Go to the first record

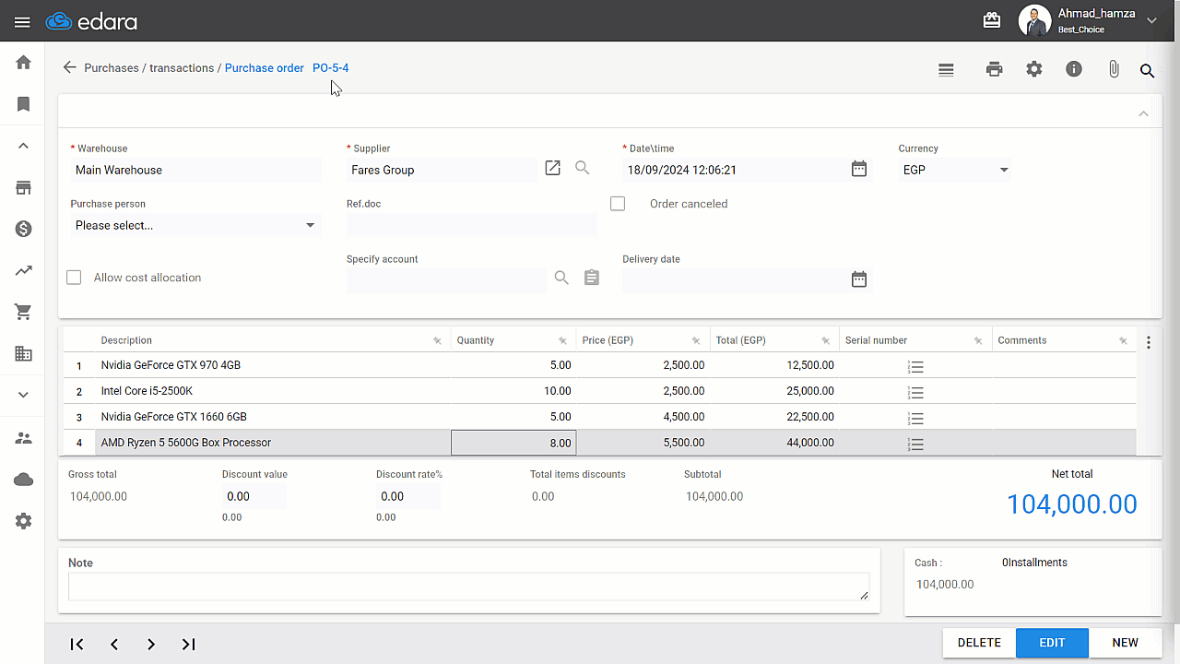tap(77, 645)
